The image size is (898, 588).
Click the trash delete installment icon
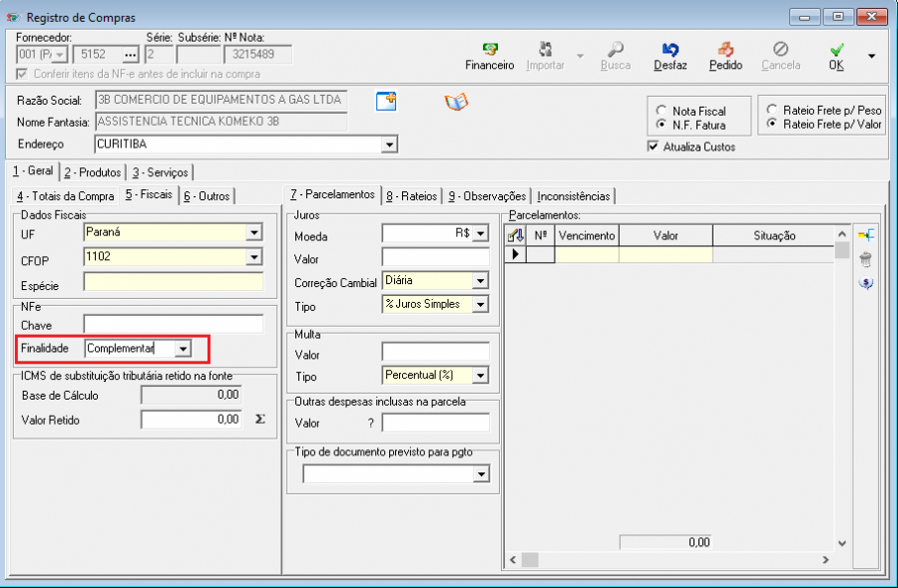tap(865, 259)
